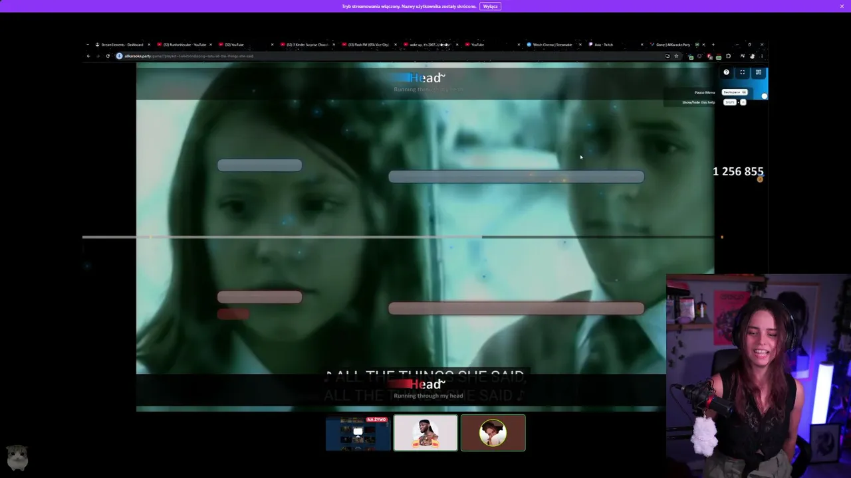Open a new browser tab

pos(713,44)
